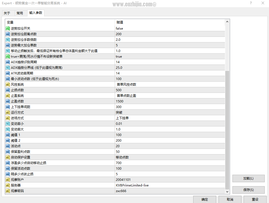Click the double-type icon beside 逆势加仓手数倍数

pos(7,39)
